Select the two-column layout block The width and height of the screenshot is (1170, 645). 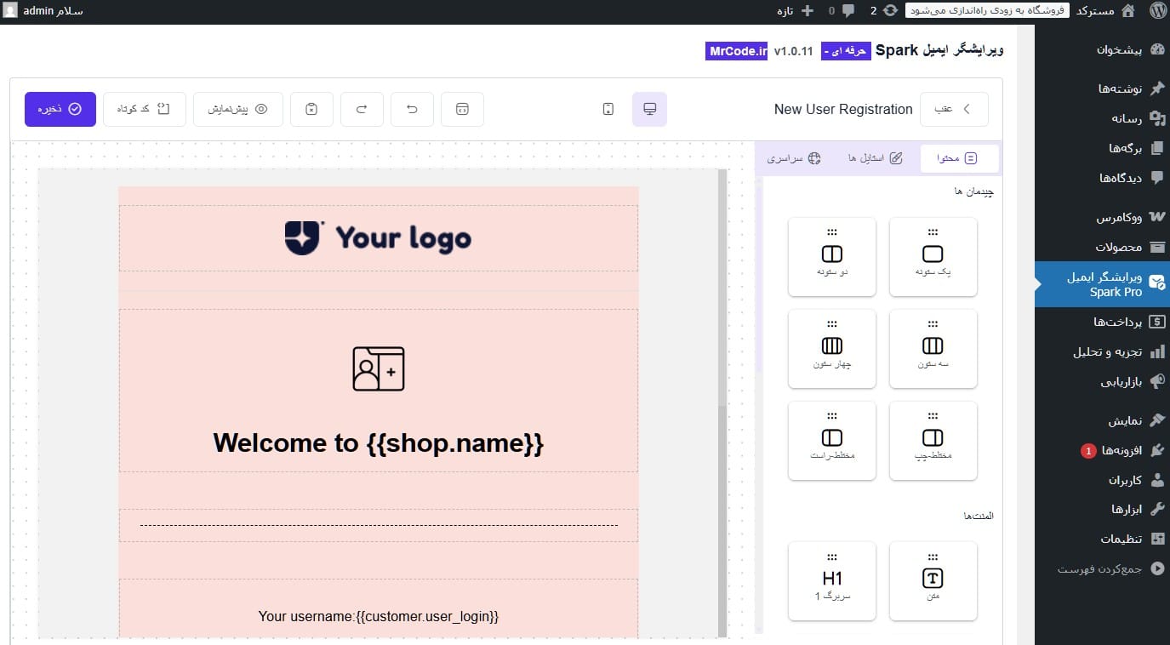click(x=831, y=256)
